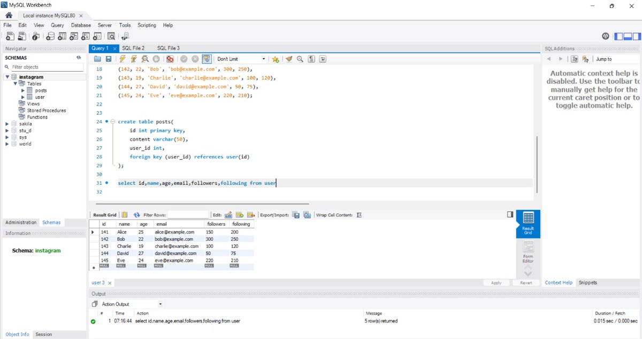Open a script file in the query editor
This screenshot has width=642, height=339.
click(97, 59)
